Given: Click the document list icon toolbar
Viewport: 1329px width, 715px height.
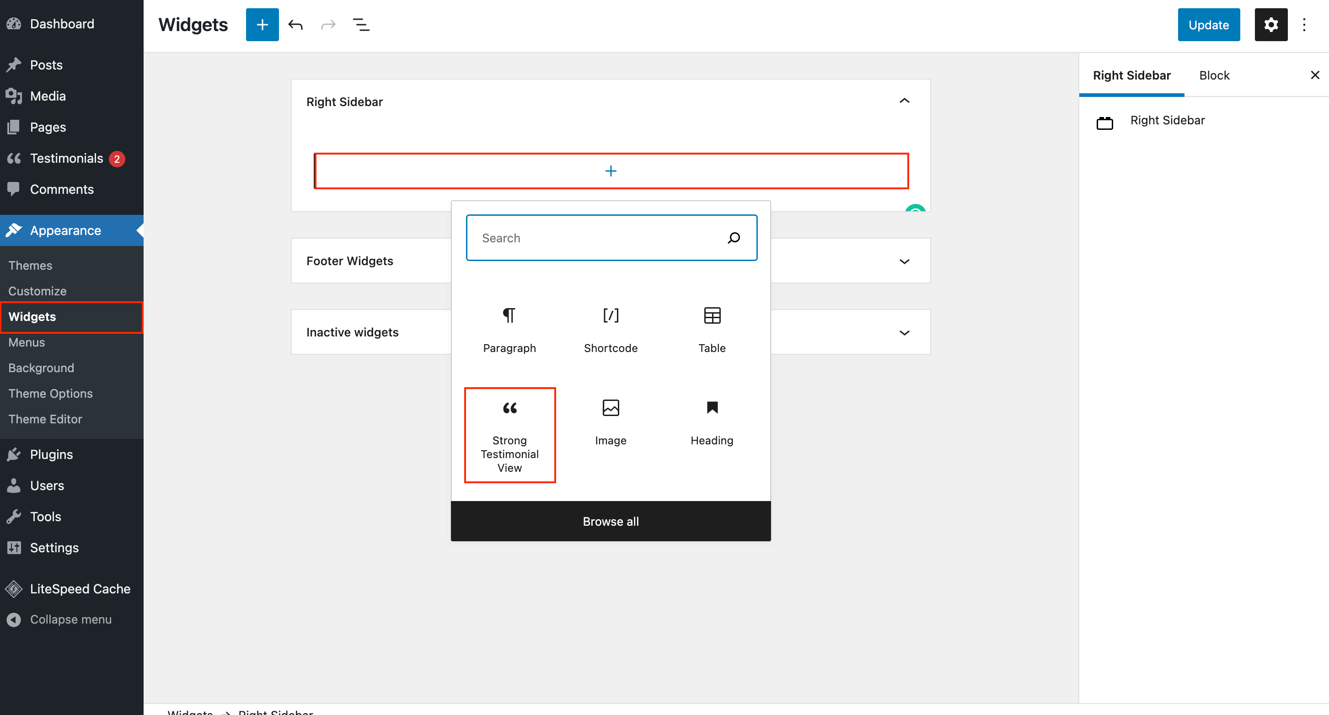Looking at the screenshot, I should (x=361, y=25).
